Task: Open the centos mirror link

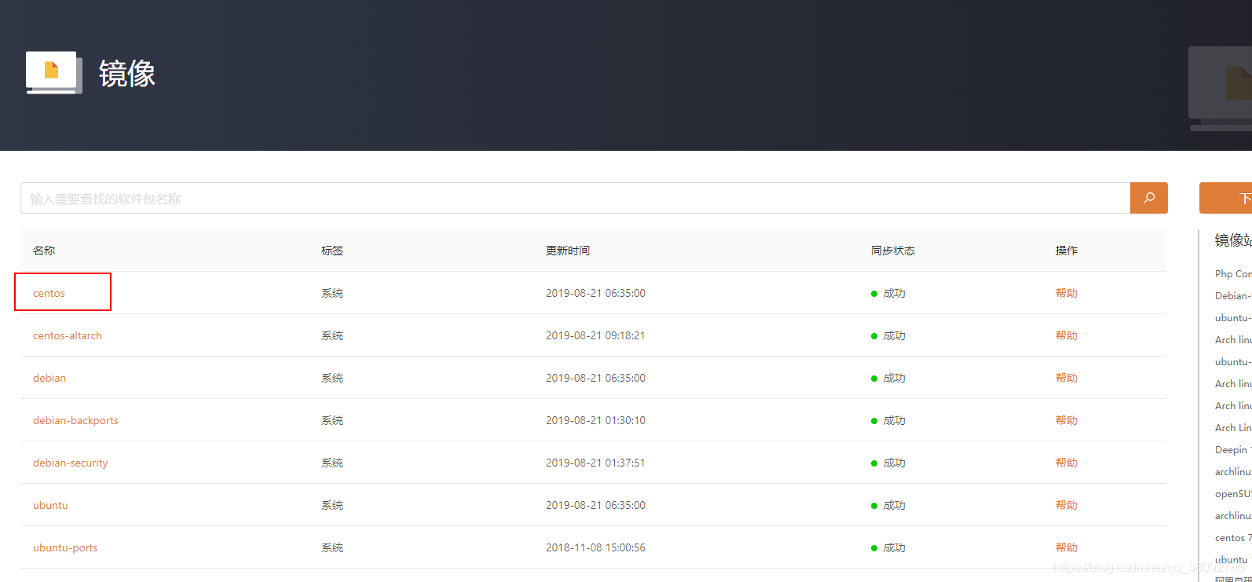Action: pyautogui.click(x=49, y=293)
